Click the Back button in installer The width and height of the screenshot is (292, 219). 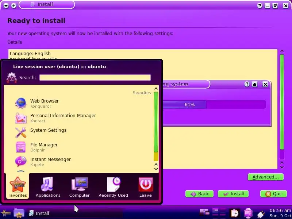199,194
